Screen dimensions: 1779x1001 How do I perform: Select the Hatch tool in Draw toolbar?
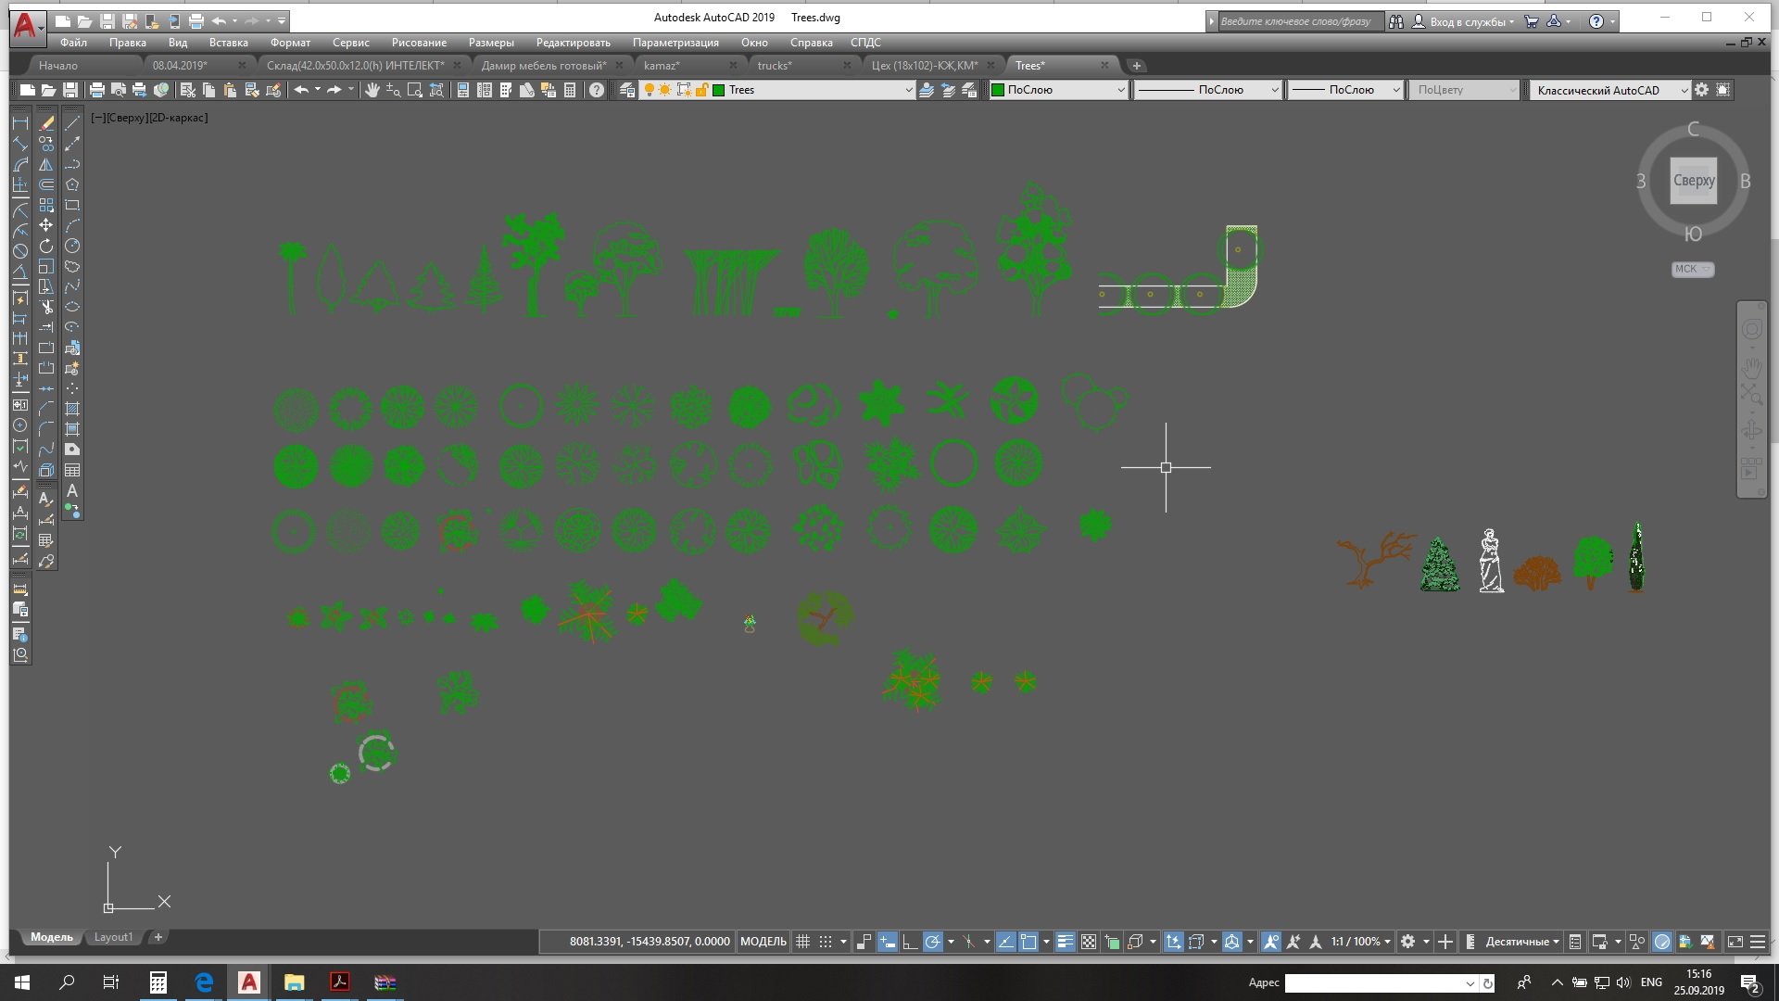(x=72, y=409)
